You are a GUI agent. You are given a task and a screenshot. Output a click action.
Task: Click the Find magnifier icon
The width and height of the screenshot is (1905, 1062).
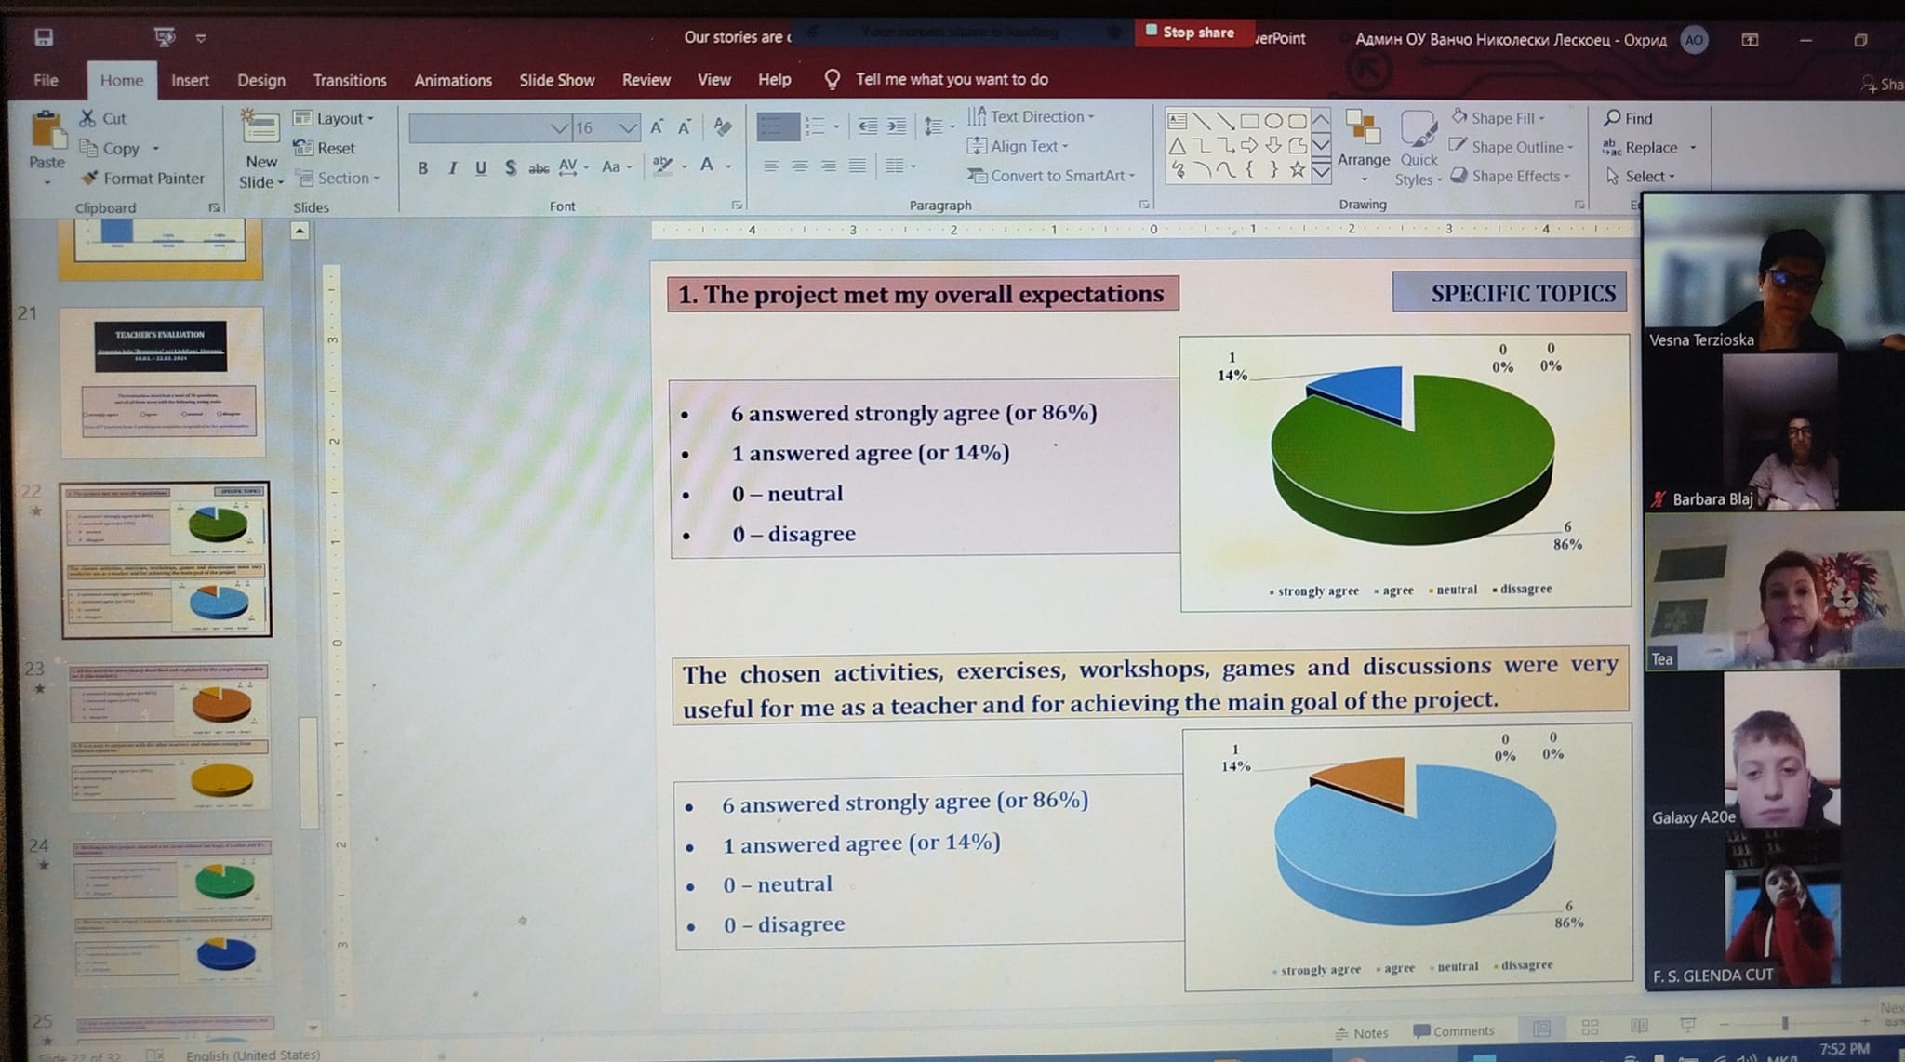coord(1612,118)
